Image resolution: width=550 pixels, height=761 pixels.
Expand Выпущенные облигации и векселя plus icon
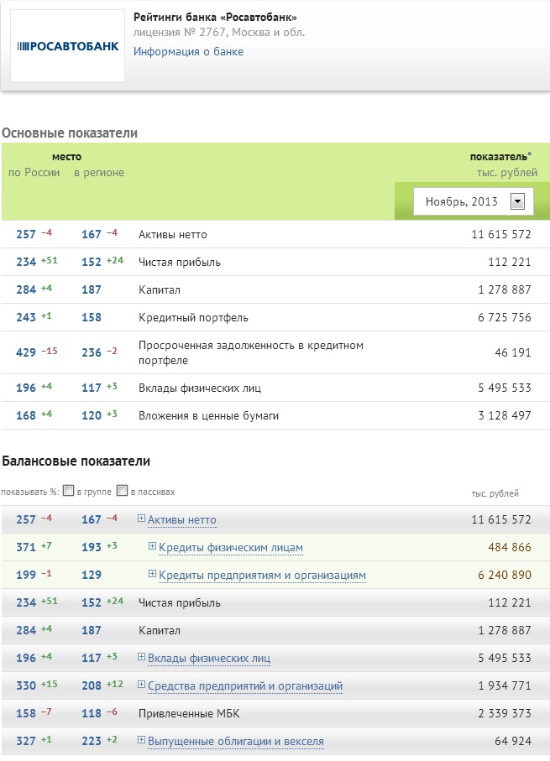142,741
